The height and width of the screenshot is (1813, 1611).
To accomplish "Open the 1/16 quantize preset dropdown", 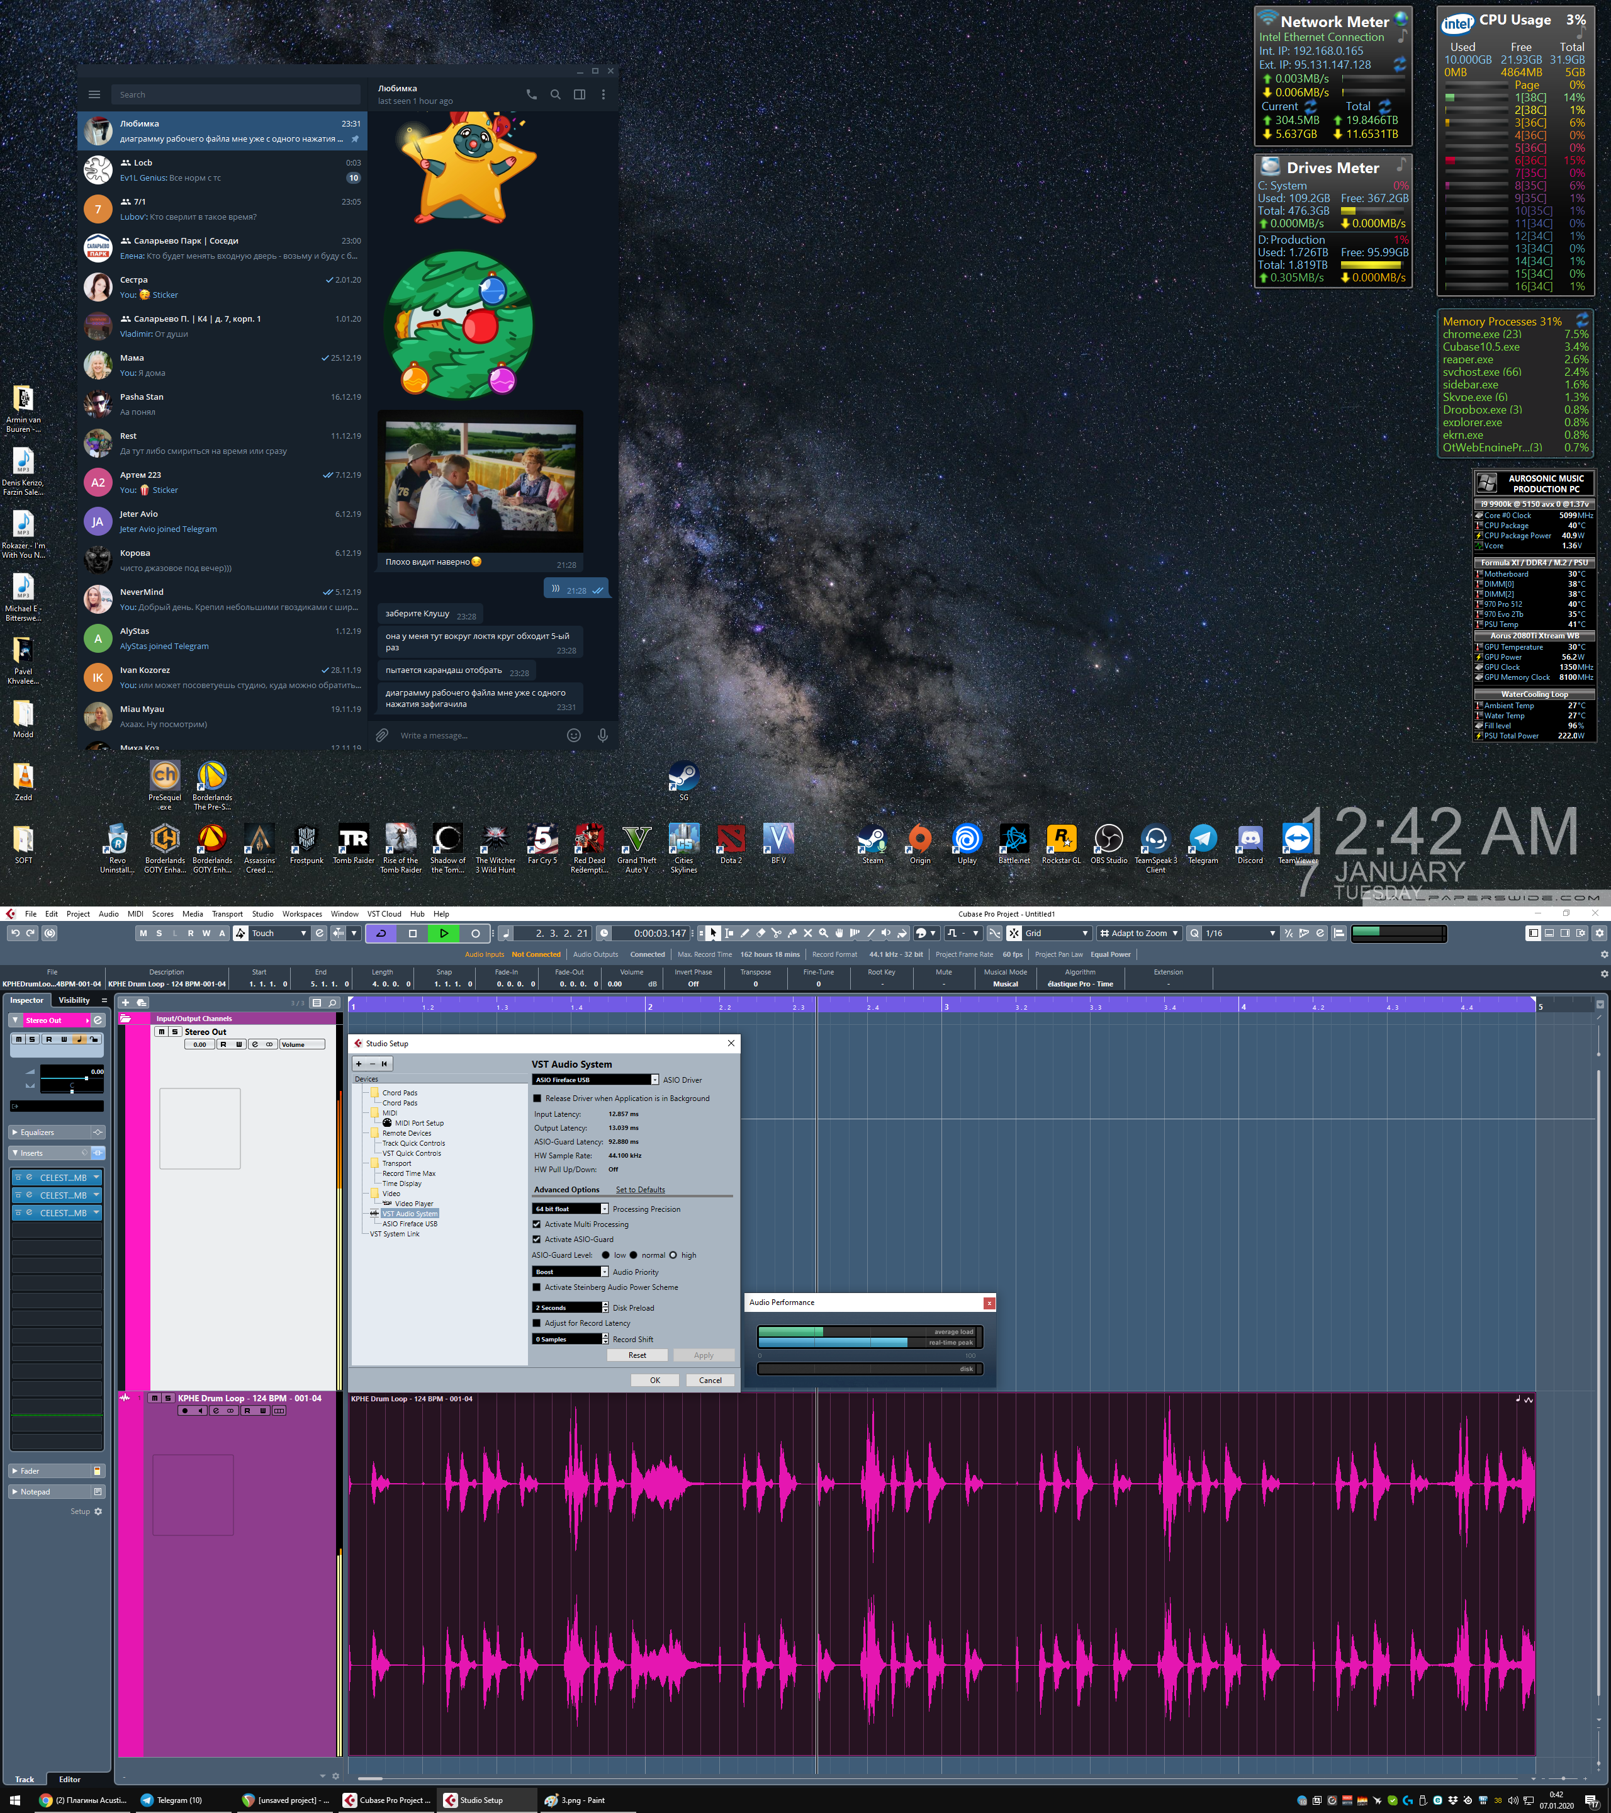I will coord(1272,933).
